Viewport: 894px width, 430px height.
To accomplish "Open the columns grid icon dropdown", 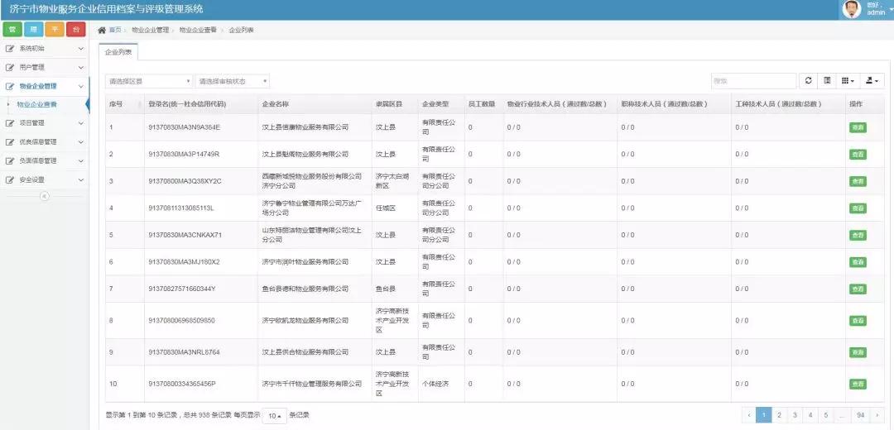I will pyautogui.click(x=848, y=81).
